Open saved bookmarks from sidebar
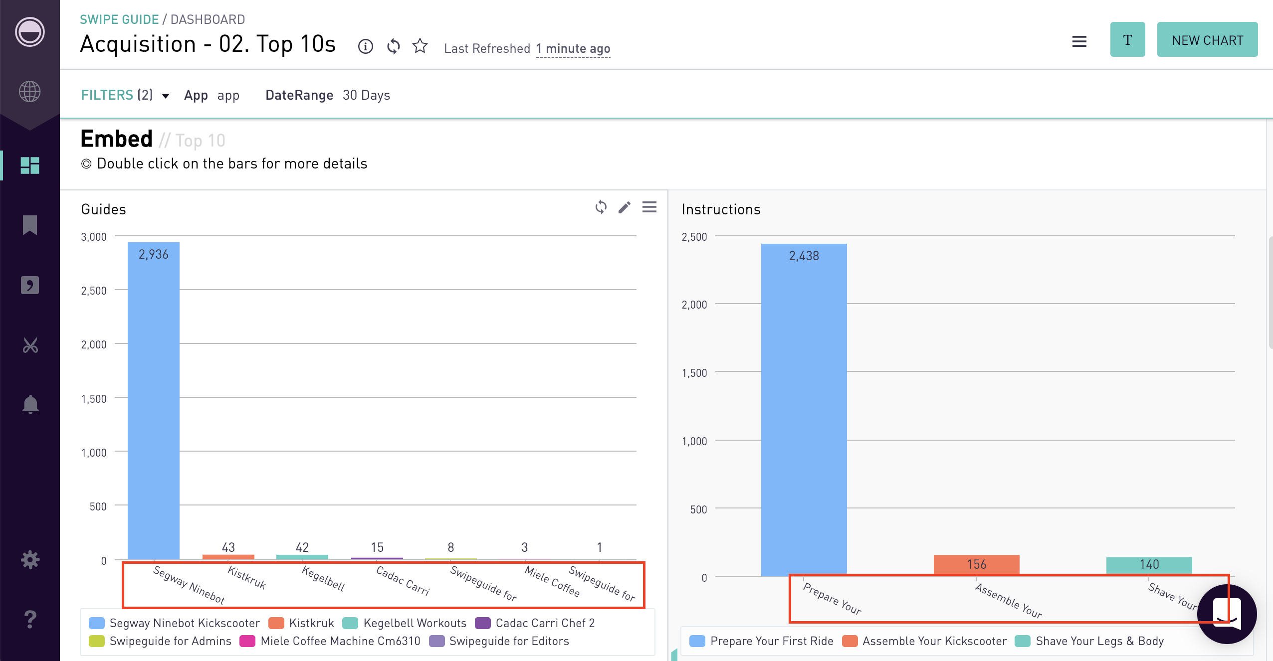The height and width of the screenshot is (661, 1273). [x=29, y=225]
